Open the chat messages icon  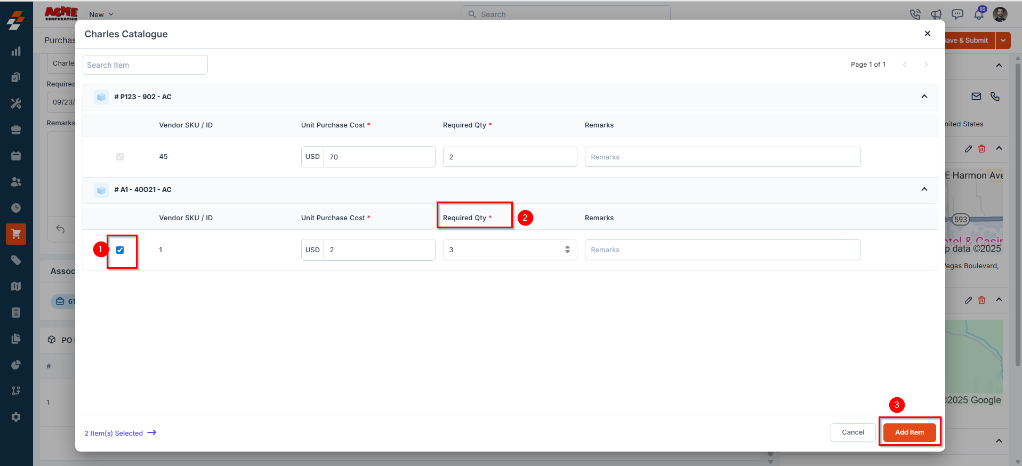957,14
